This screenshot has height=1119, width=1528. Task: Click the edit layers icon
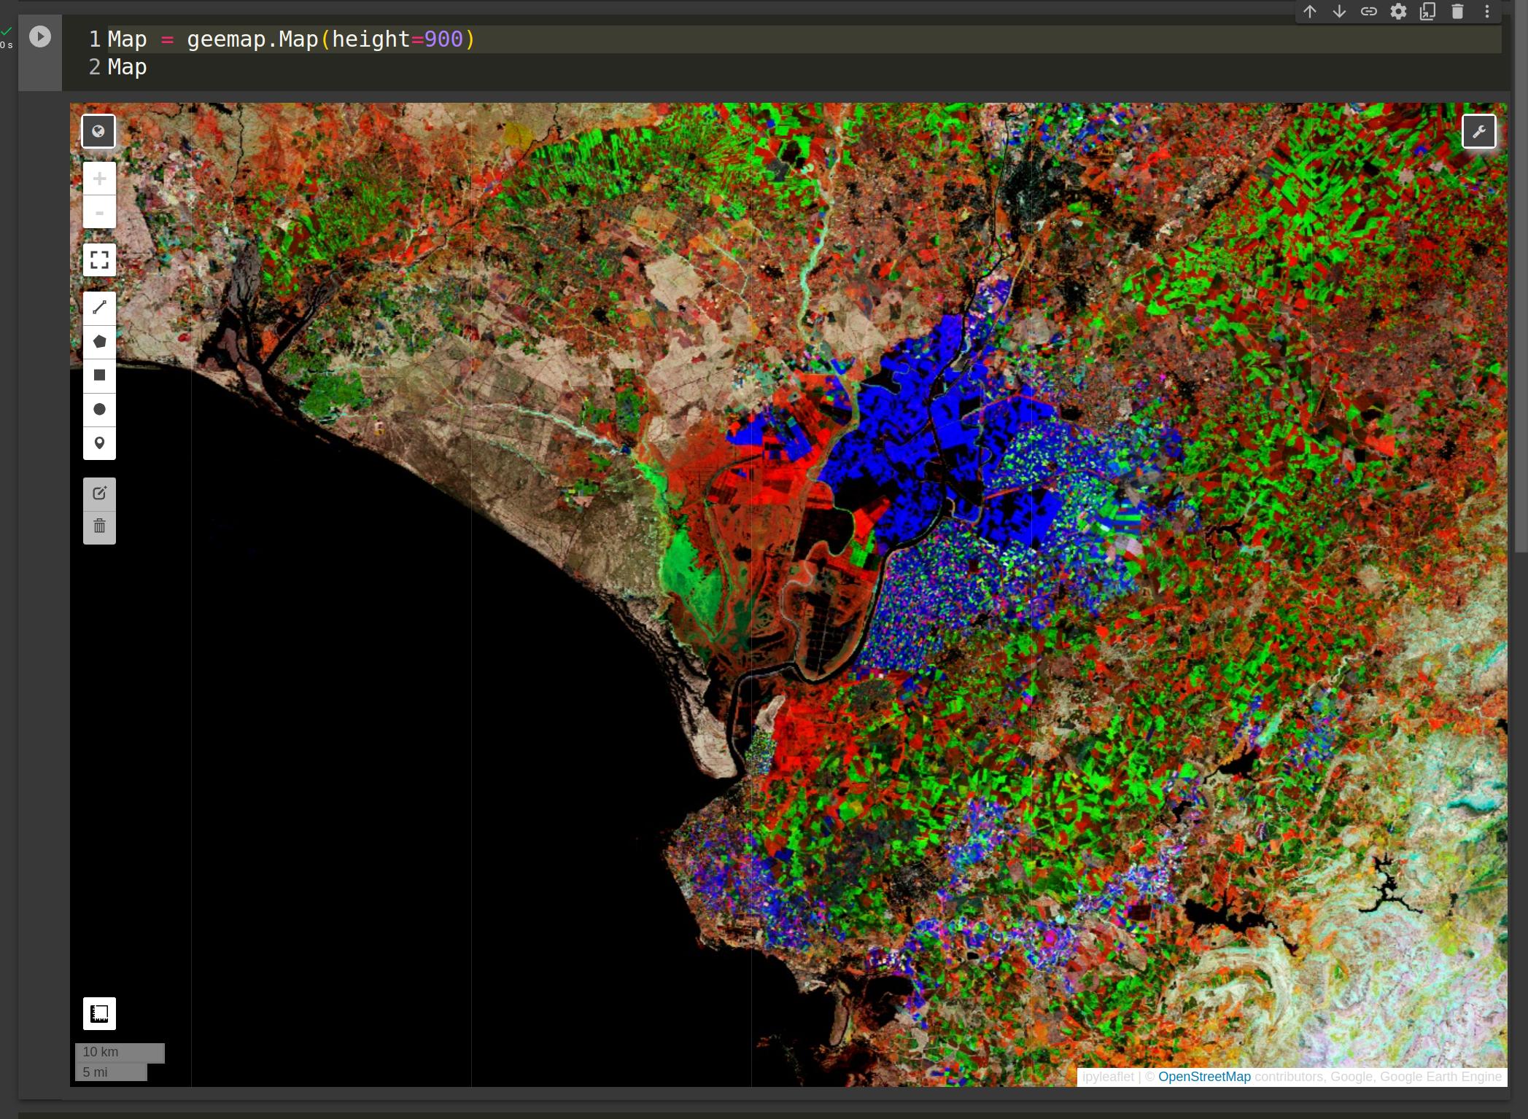point(99,494)
